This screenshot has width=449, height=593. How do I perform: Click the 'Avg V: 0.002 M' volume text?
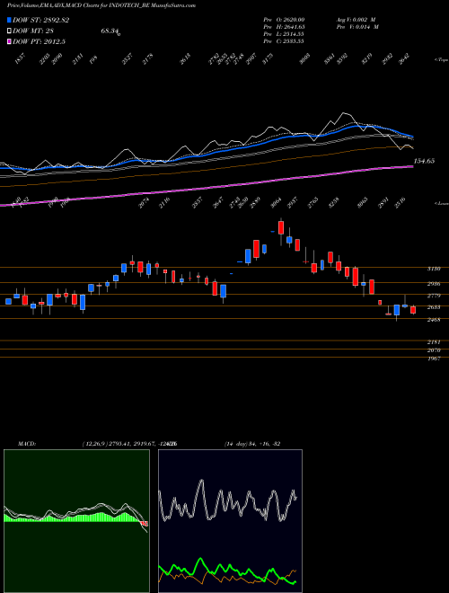click(356, 20)
